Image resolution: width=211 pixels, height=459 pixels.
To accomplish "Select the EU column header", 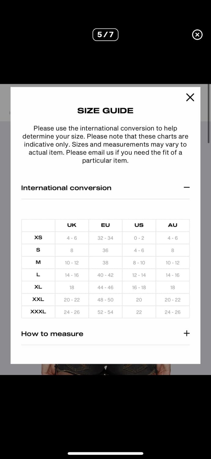I will click(x=105, y=225).
